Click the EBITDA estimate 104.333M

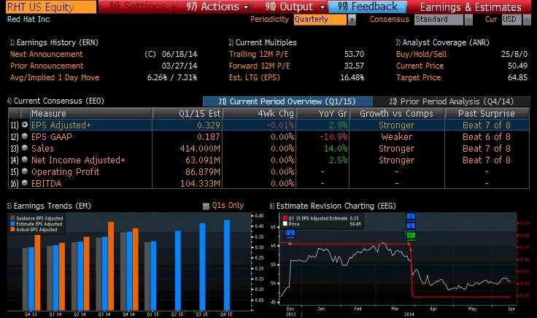(x=200, y=184)
